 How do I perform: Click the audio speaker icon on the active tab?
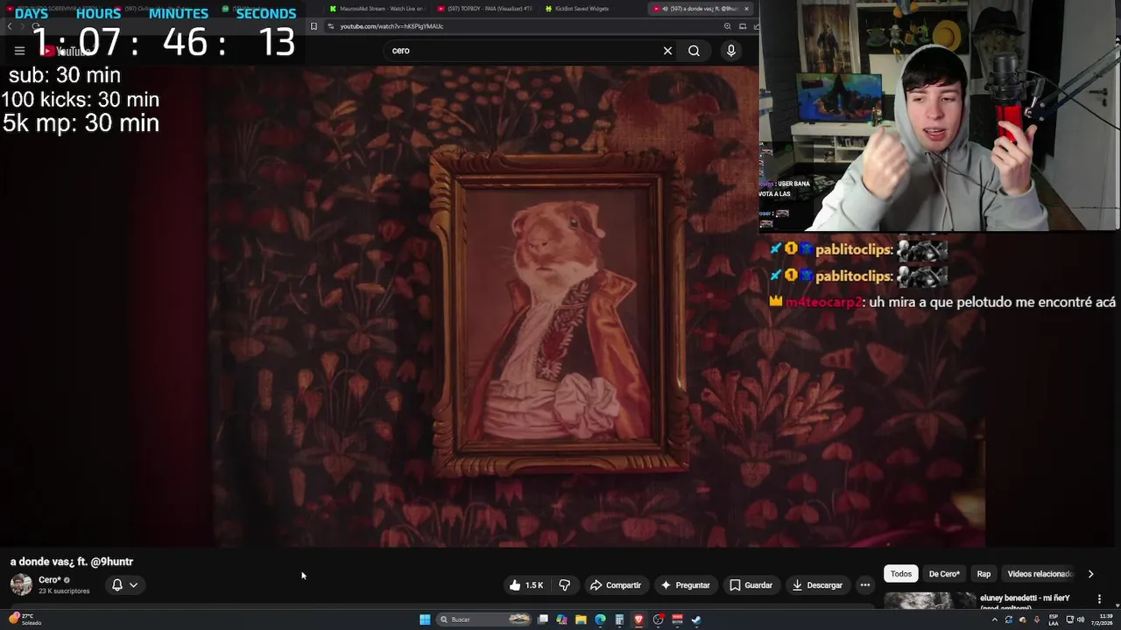click(x=665, y=9)
